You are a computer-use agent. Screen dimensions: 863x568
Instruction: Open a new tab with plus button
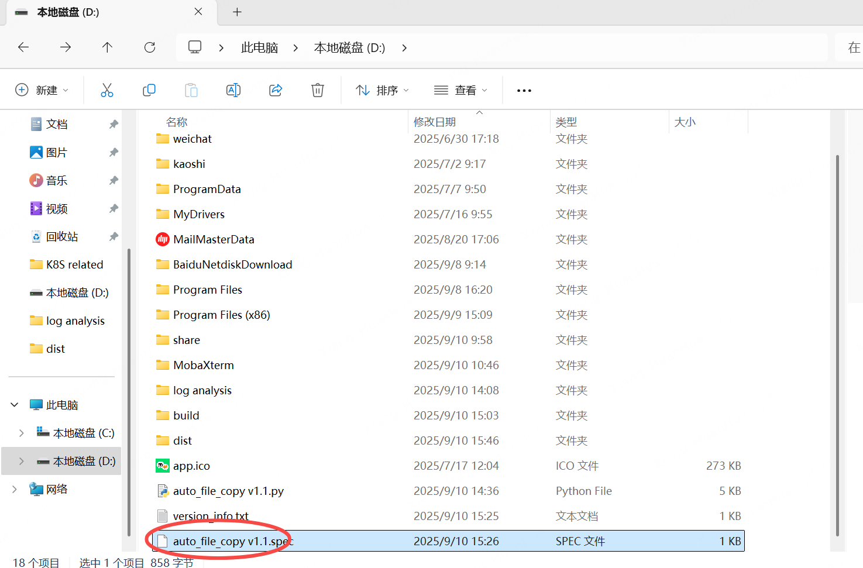(237, 12)
